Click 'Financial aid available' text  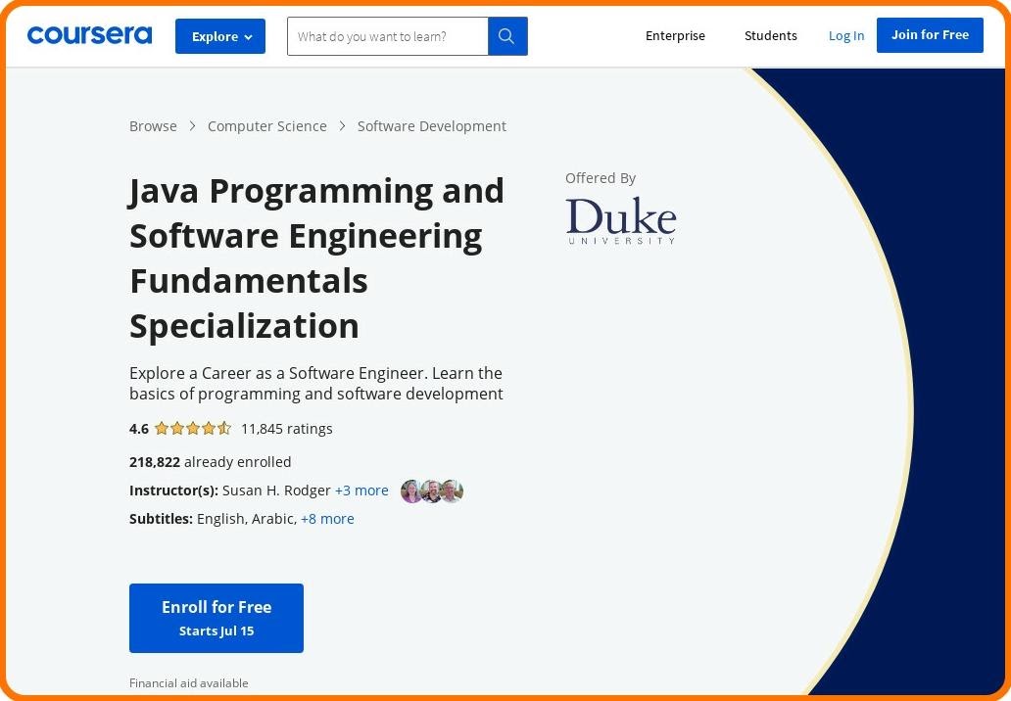(189, 683)
